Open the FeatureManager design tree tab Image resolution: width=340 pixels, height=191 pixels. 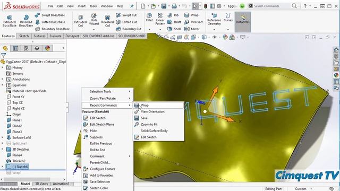click(5, 48)
